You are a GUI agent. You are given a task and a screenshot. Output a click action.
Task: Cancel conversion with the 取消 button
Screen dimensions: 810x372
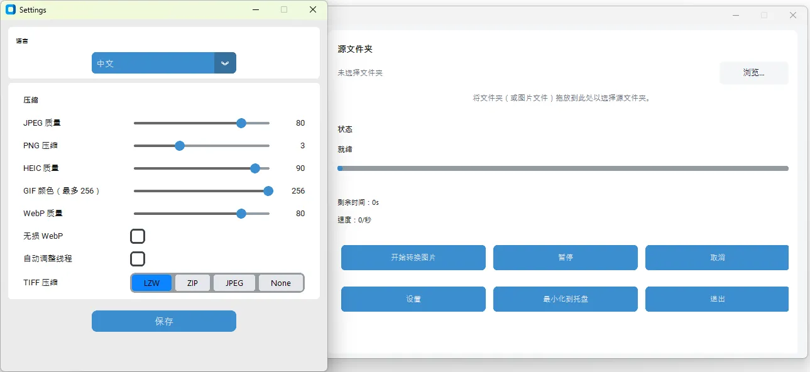[x=716, y=258]
